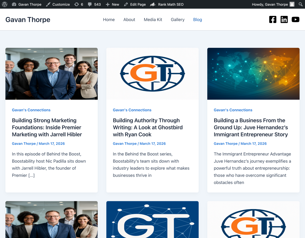Open the Jarrell Hibler post title link
This screenshot has height=238, width=305.
(x=47, y=127)
